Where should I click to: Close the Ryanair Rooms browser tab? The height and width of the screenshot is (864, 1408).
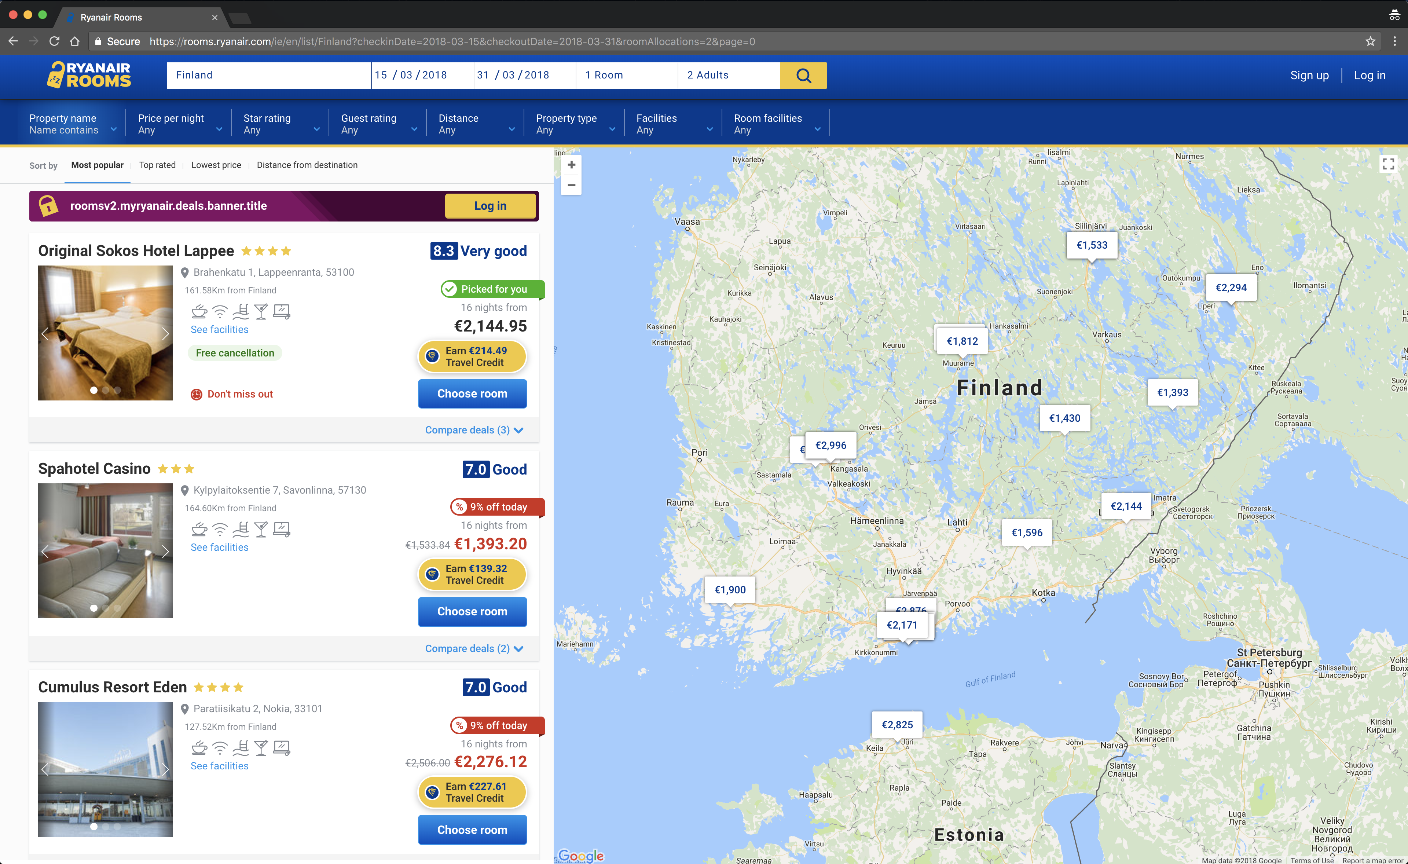(x=215, y=17)
